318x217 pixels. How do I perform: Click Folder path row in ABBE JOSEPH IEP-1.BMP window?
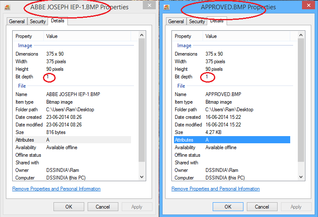pyautogui.click(x=73, y=110)
